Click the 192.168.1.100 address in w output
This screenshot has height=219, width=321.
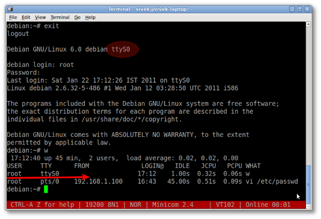(x=98, y=182)
